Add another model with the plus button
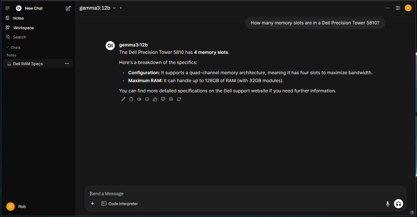 121,8
